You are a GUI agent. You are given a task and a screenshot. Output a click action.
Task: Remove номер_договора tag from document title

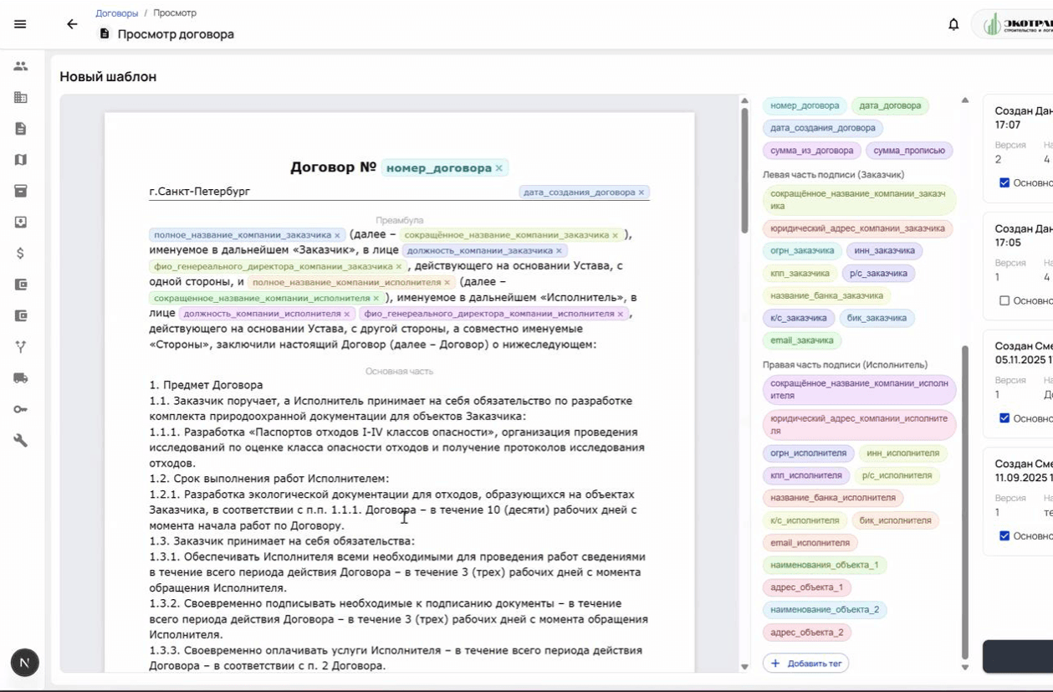499,168
